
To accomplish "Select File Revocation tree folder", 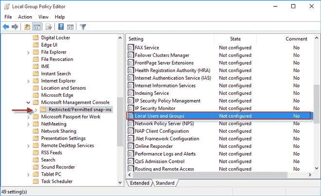I will coord(57,59).
